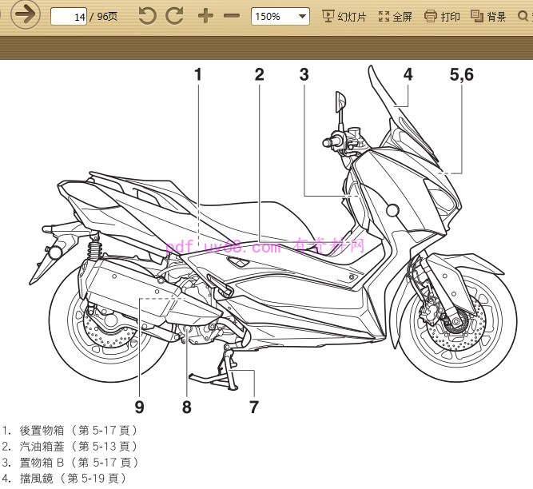Zoom out with the minus icon

point(232,16)
